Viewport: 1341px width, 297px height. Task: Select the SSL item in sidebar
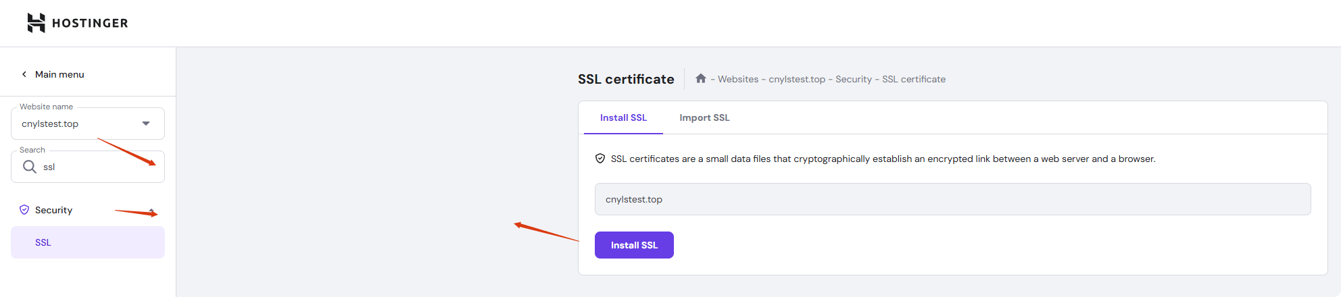[x=43, y=242]
